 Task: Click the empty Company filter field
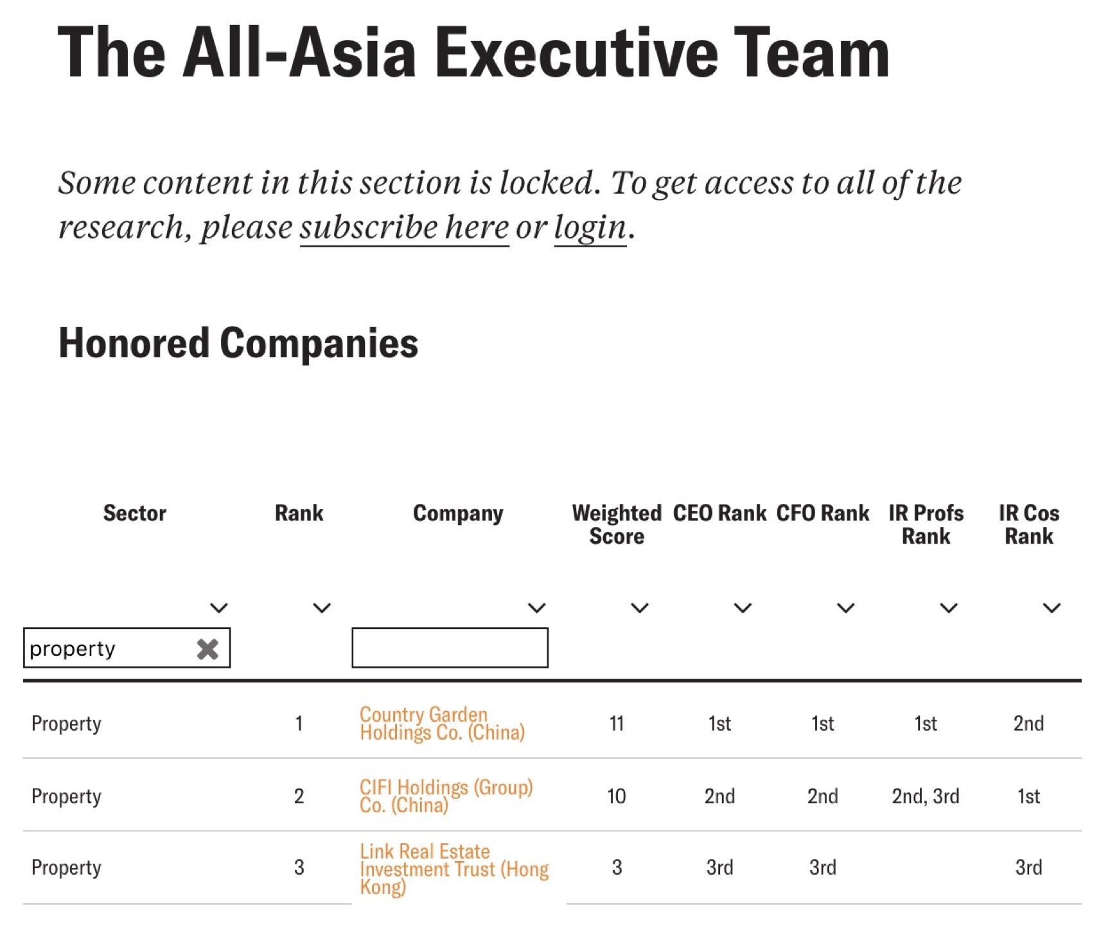(450, 648)
